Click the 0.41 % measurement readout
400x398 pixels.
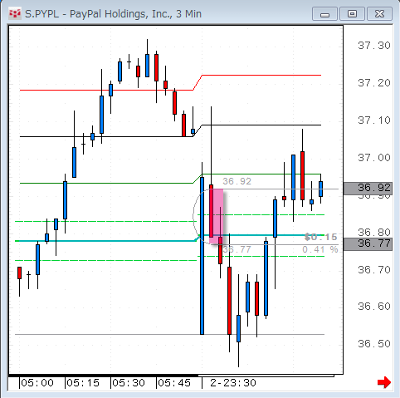[320, 249]
